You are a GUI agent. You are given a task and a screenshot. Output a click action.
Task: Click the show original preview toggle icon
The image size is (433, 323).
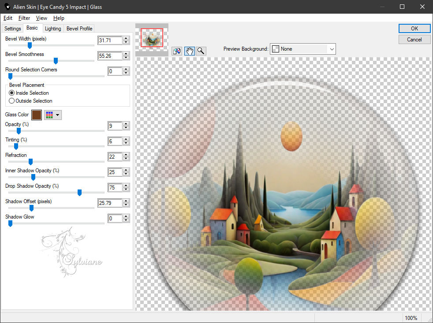point(177,51)
